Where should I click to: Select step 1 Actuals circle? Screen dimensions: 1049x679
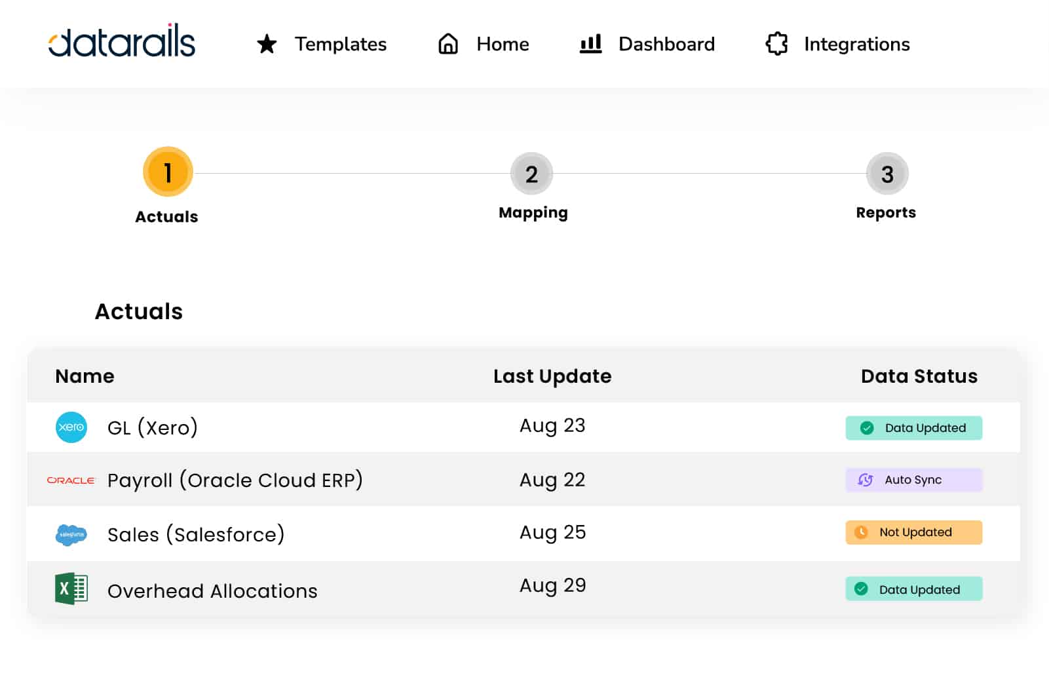[x=168, y=172]
